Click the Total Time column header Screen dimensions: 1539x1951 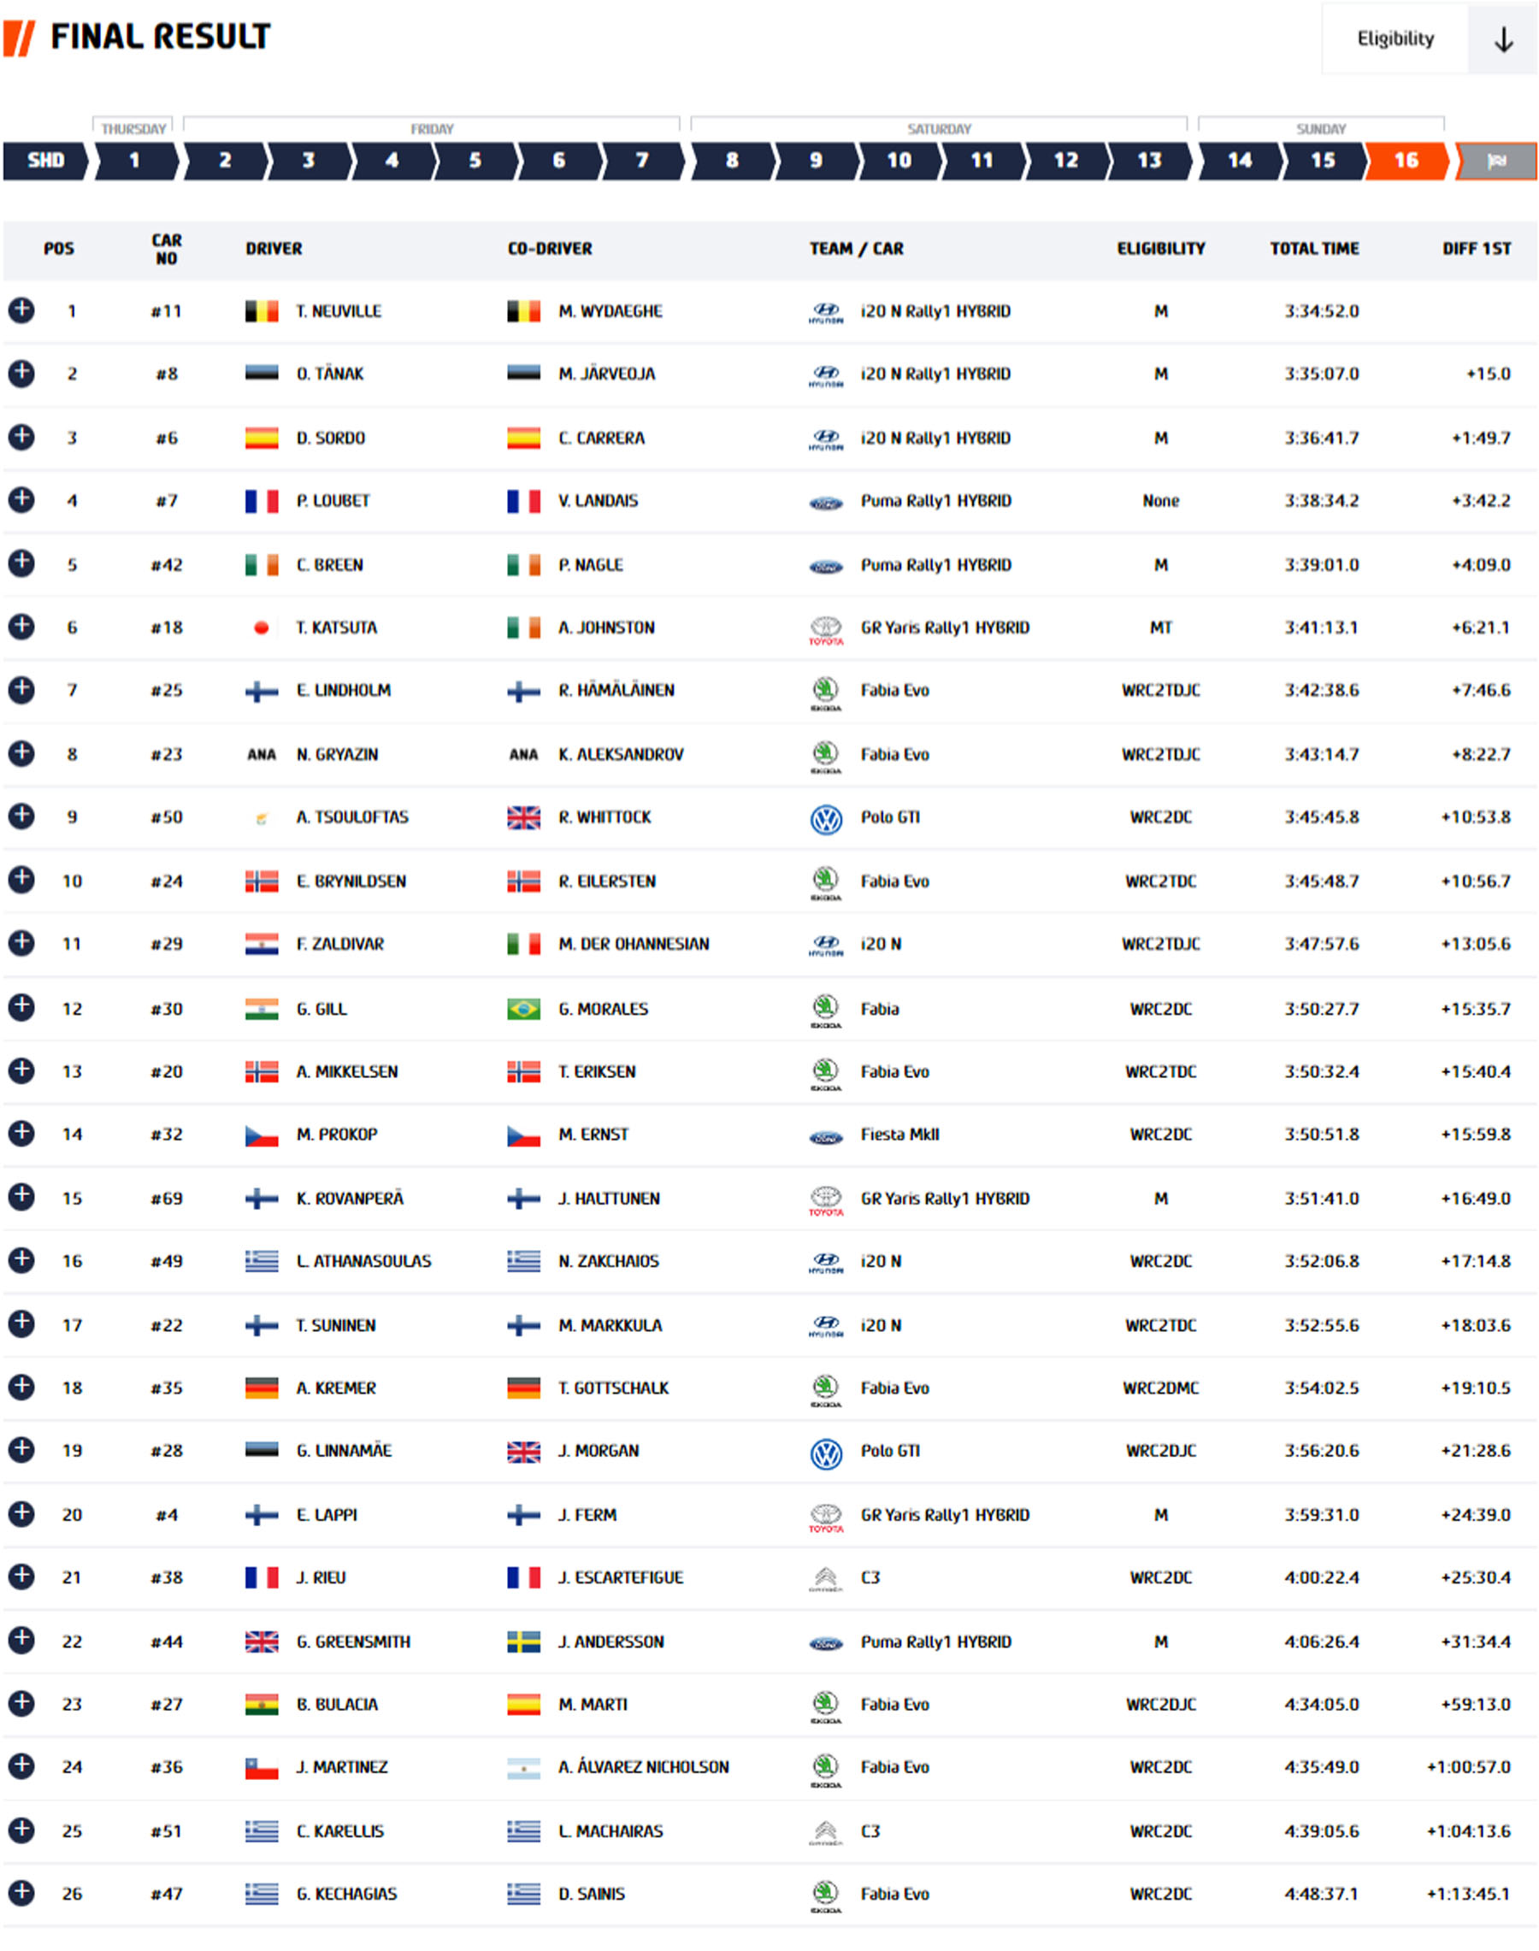pyautogui.click(x=1314, y=249)
